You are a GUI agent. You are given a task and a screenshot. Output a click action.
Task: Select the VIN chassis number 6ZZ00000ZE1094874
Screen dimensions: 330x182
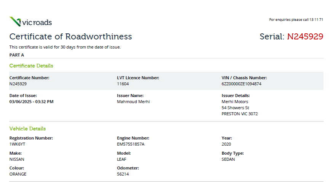coord(241,84)
